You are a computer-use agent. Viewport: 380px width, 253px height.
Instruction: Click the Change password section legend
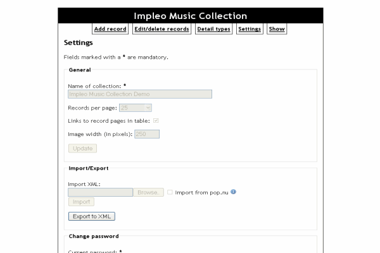[x=93, y=236]
